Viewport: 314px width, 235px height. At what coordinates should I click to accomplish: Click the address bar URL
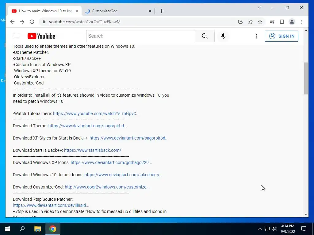point(85,22)
